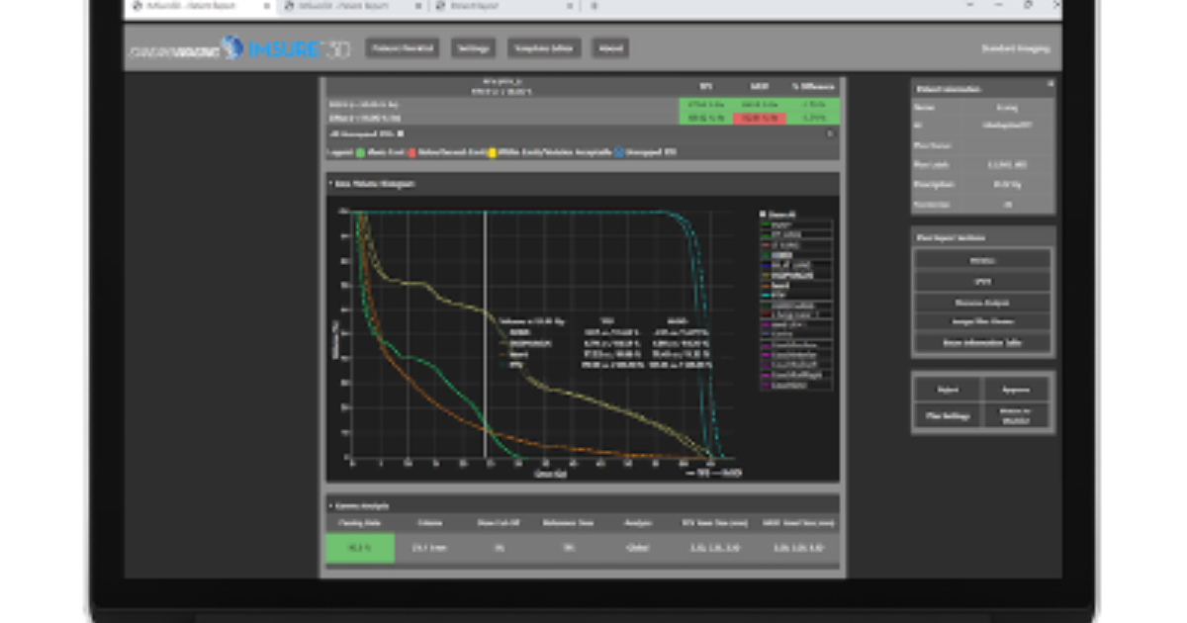Click the collapse icon on Patient Information panel

[1049, 85]
